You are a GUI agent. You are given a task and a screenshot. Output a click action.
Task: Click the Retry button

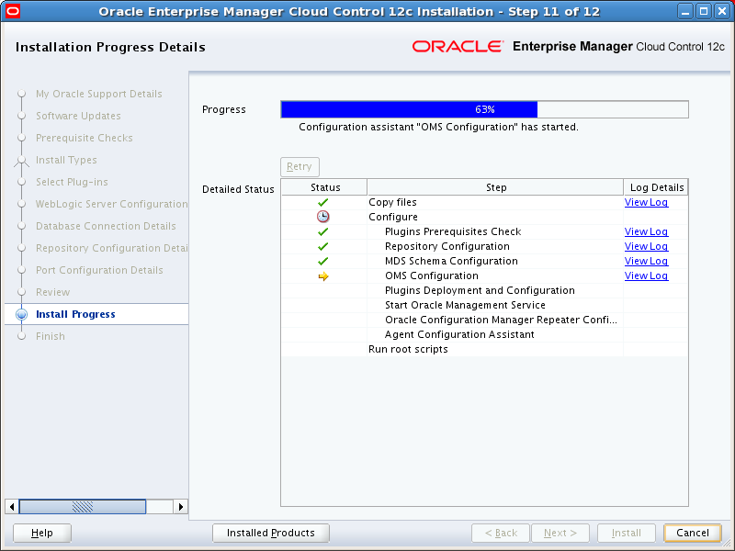(x=300, y=167)
